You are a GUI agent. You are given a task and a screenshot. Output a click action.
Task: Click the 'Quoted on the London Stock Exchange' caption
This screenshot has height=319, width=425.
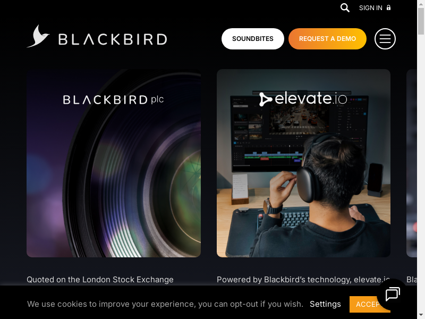click(x=100, y=280)
